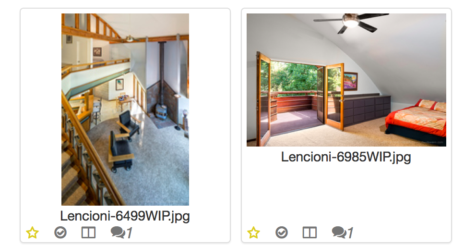Open comments bubble icon on Lencioni-6499WIP.jpg
This screenshot has width=464, height=246.
click(118, 232)
